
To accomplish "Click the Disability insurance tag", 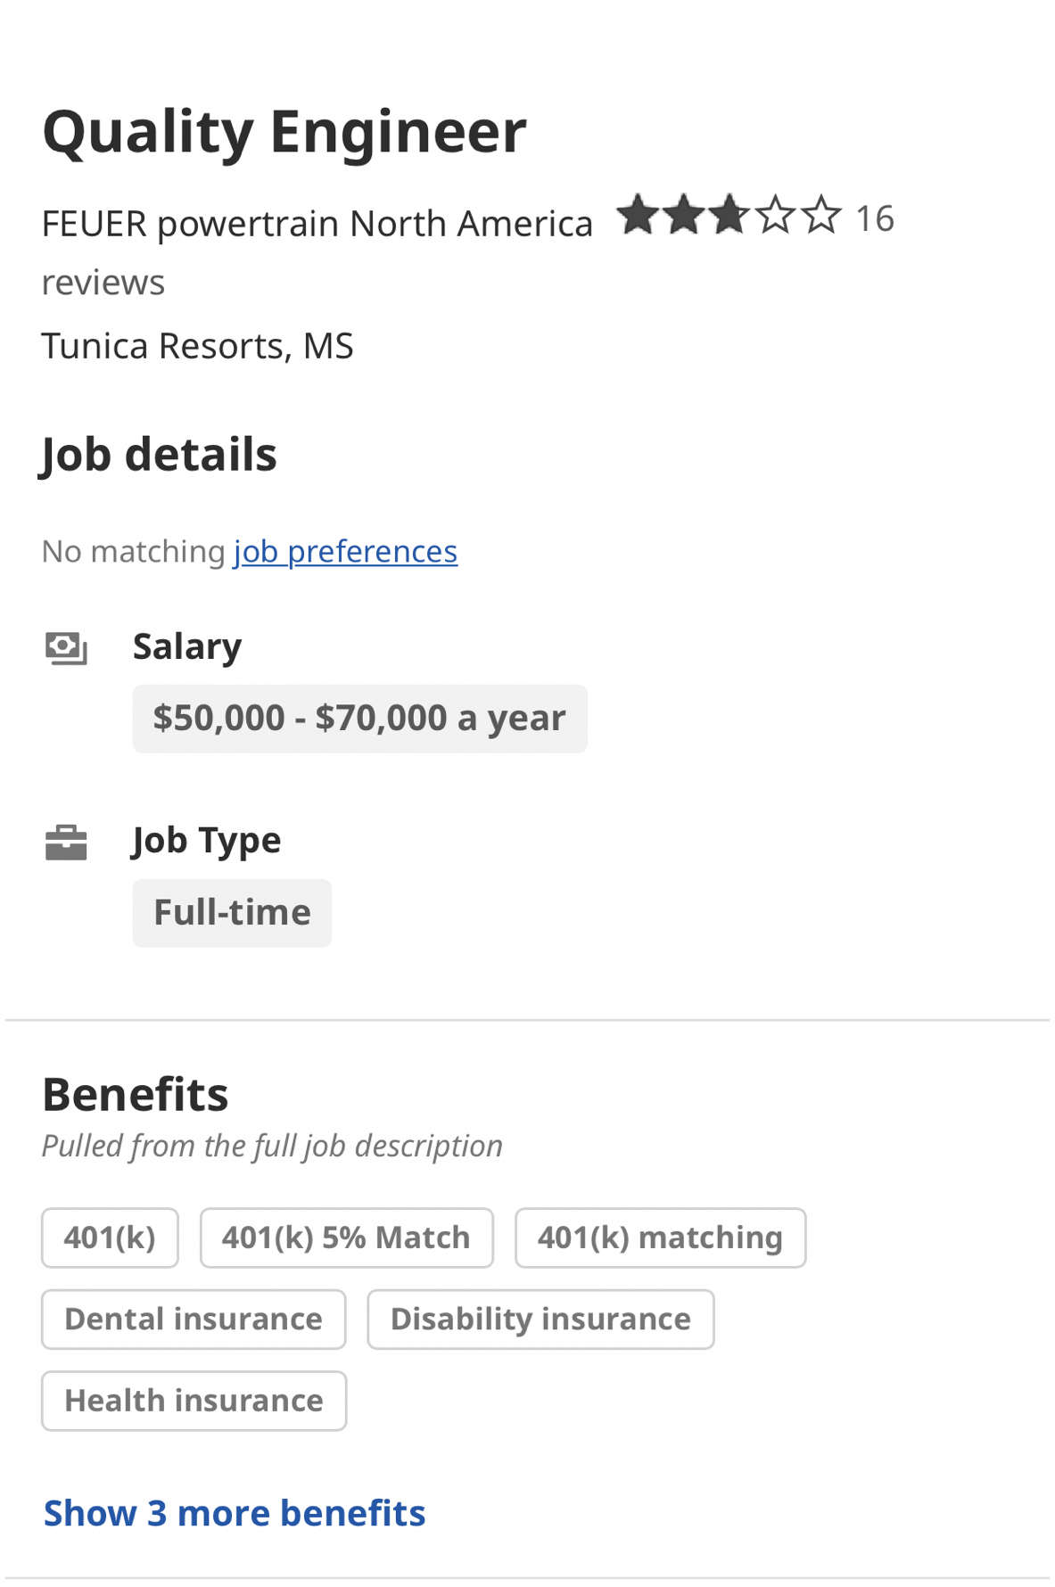I will [x=540, y=1320].
